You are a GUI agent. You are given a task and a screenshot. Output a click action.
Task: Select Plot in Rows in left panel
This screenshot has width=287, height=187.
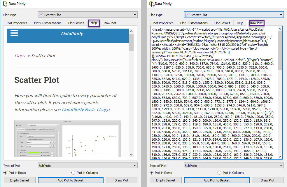point(6,173)
